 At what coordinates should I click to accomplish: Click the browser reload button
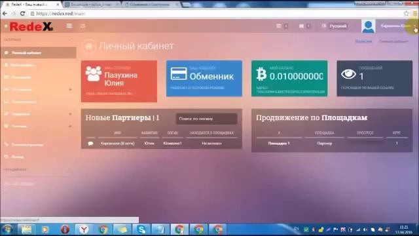[x=22, y=14]
